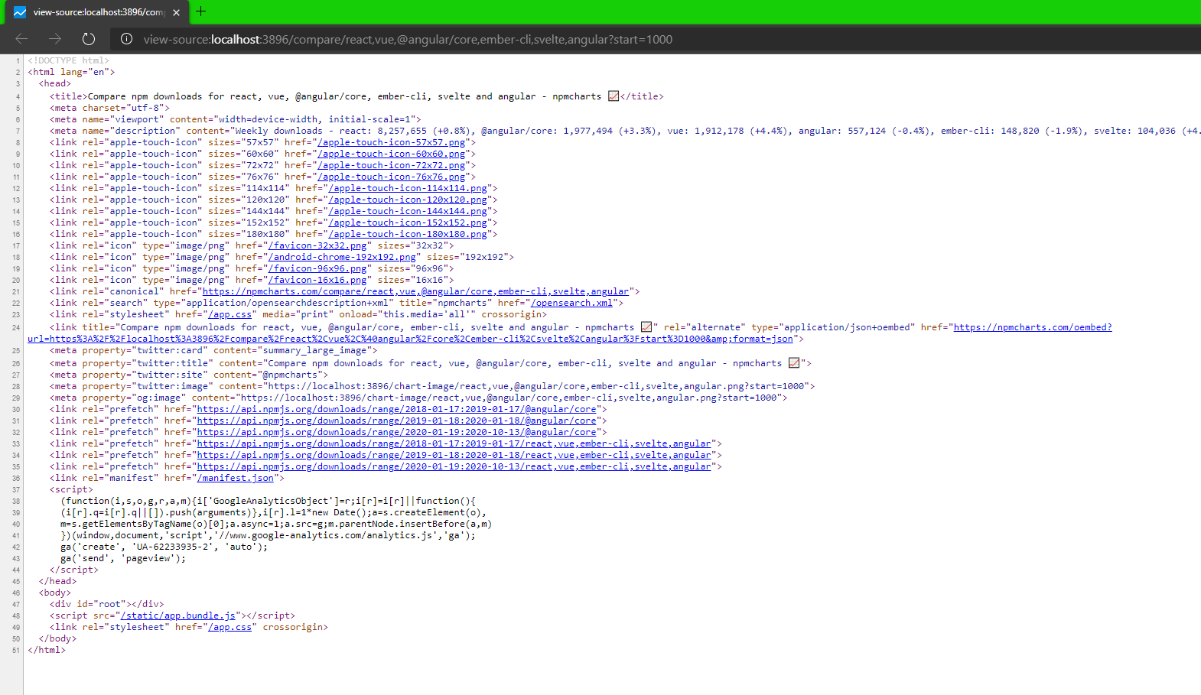The width and height of the screenshot is (1201, 695).
Task: Click the browser back arrow
Action: (x=21, y=39)
